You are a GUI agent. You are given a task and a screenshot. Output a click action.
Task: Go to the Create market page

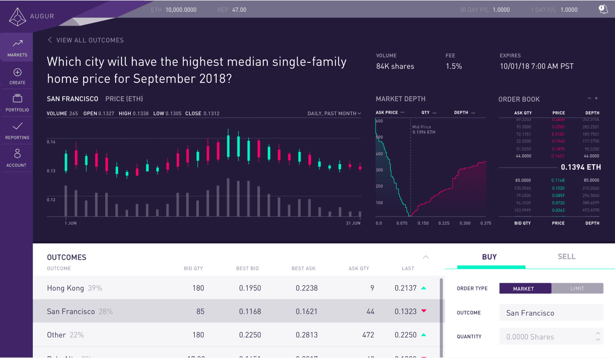[17, 76]
